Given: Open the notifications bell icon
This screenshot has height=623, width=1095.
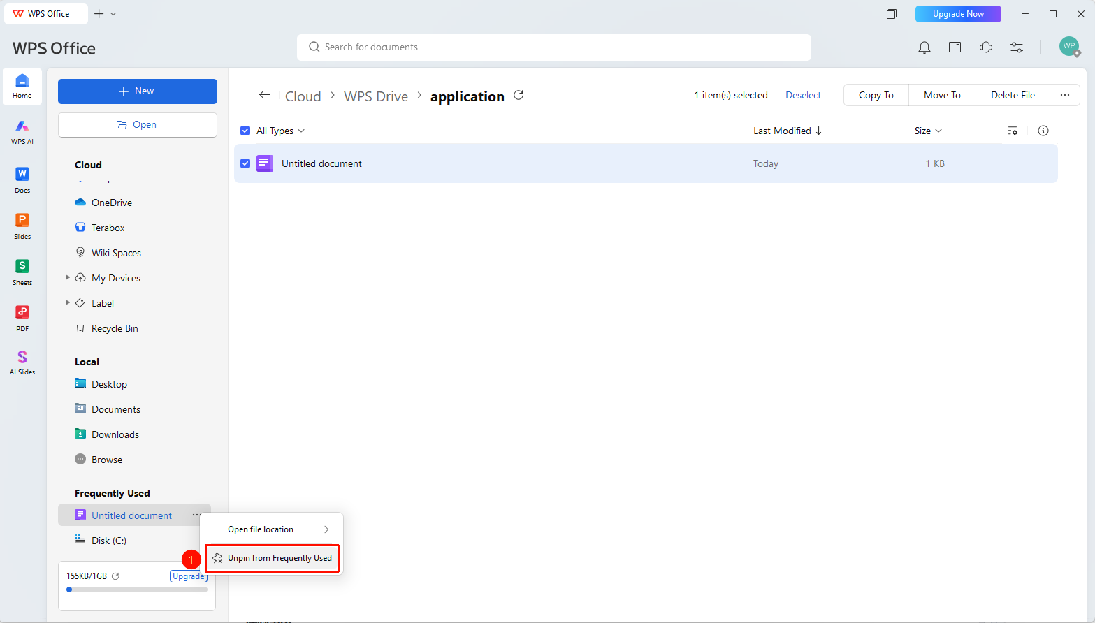Looking at the screenshot, I should tap(924, 47).
